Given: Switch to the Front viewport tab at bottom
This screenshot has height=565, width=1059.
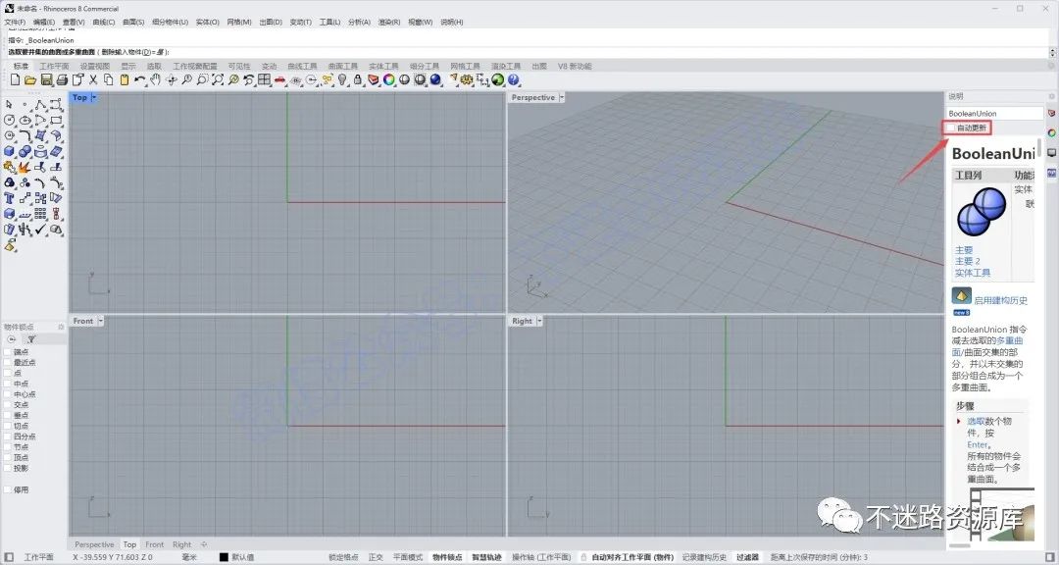Looking at the screenshot, I should 155,544.
